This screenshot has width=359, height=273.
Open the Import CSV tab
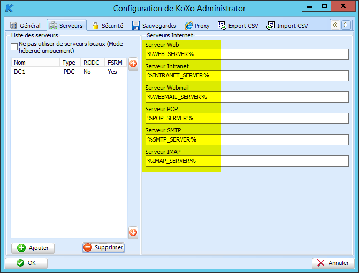pyautogui.click(x=287, y=26)
